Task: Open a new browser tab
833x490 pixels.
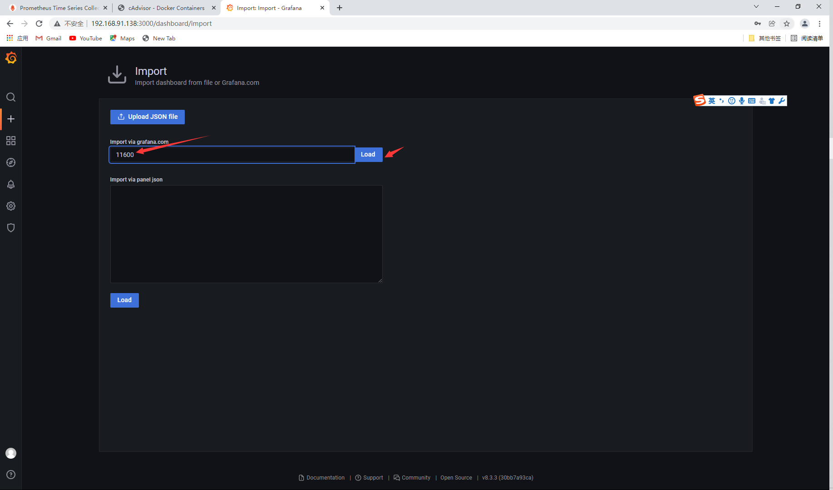Action: click(x=340, y=8)
